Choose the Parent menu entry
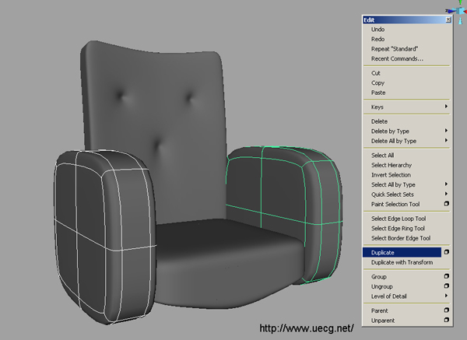This screenshot has height=340, width=467. (380, 310)
